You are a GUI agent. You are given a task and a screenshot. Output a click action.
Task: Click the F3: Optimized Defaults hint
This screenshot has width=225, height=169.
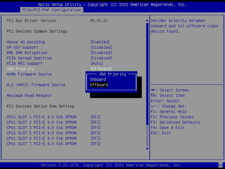point(175,122)
